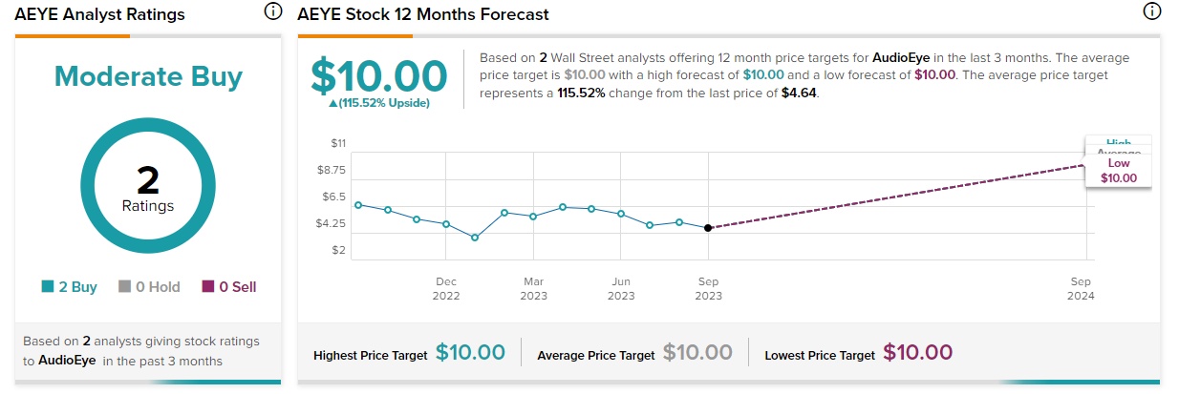
Task: Click the AEYE Analyst Ratings title
Action: point(100,14)
